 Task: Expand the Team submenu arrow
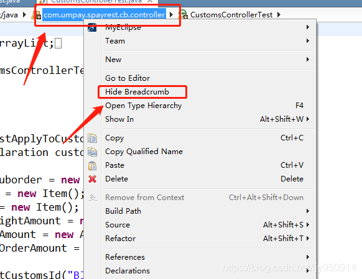pos(308,41)
